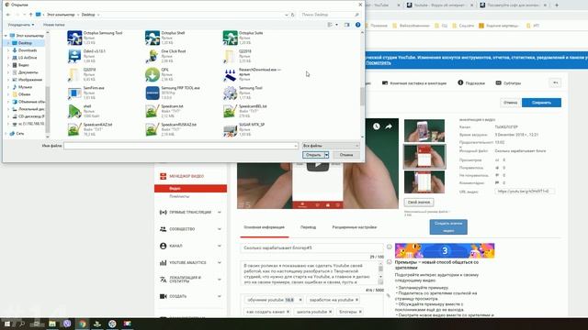Click the YouTube page 'Отмена' button

(x=510, y=103)
